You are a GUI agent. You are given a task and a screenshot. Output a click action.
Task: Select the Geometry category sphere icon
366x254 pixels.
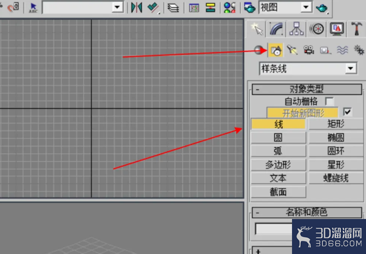[x=258, y=50]
